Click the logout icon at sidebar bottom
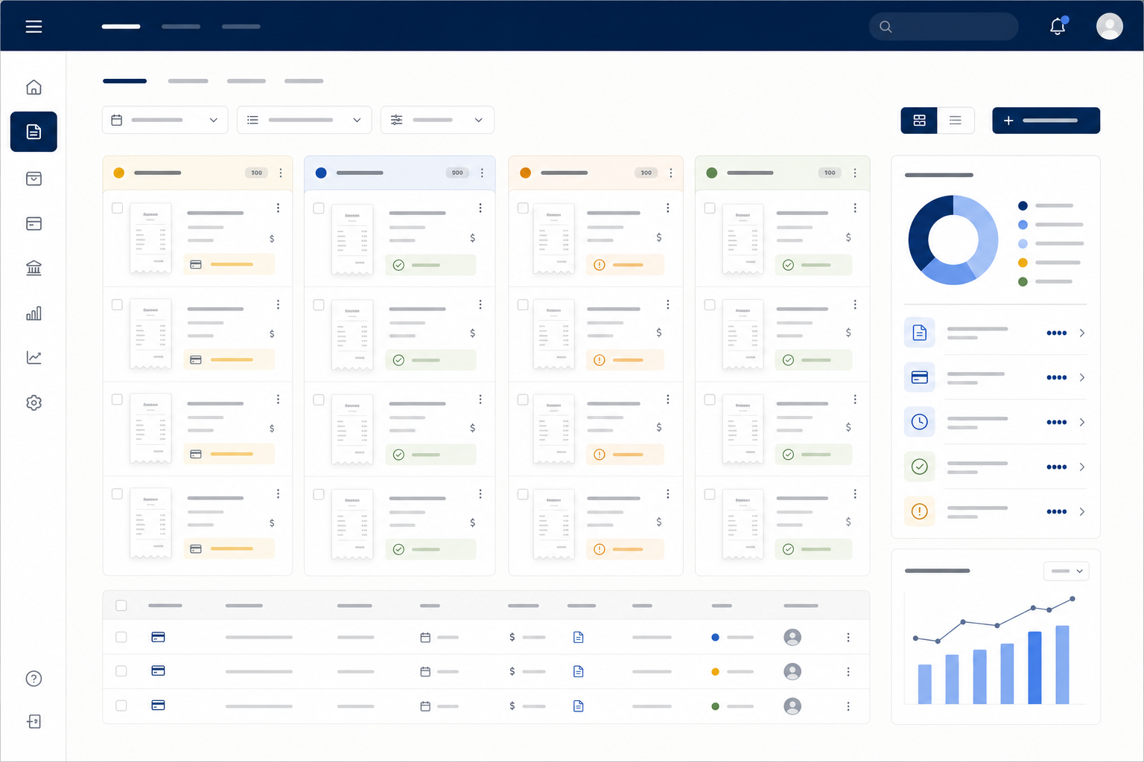The height and width of the screenshot is (762, 1144). [x=34, y=722]
